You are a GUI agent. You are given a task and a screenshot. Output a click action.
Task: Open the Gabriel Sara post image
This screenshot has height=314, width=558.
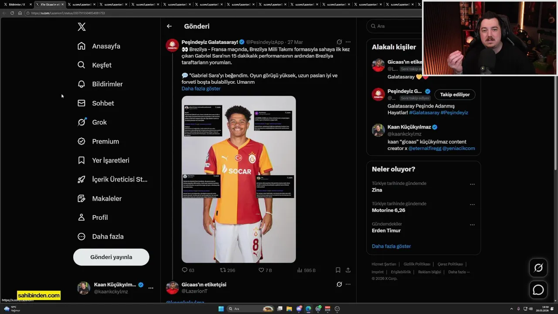[238, 179]
